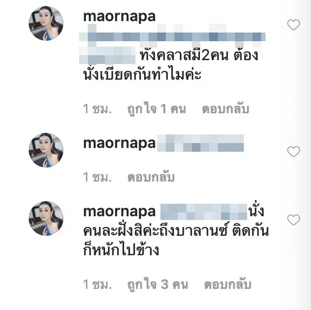View the likers list via ถูกใจ 3 คน
The width and height of the screenshot is (311, 310).
pyautogui.click(x=158, y=284)
